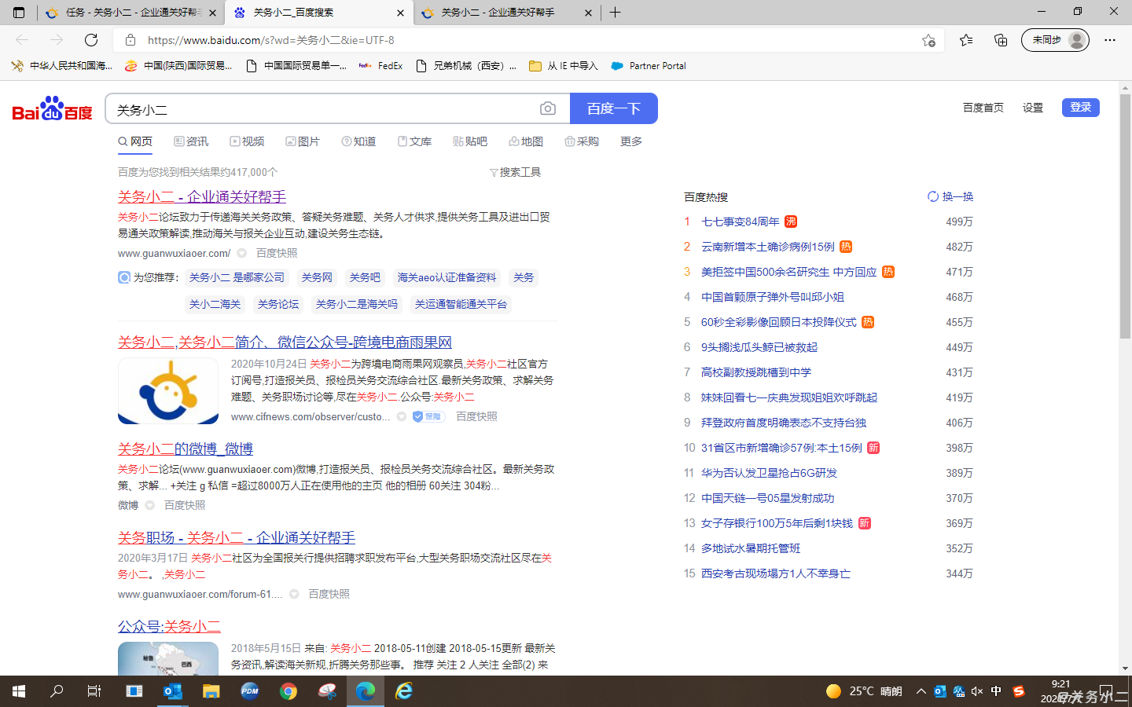Image resolution: width=1132 pixels, height=707 pixels.
Task: Select suggestion 关运通智能通关平台
Action: [x=461, y=304]
